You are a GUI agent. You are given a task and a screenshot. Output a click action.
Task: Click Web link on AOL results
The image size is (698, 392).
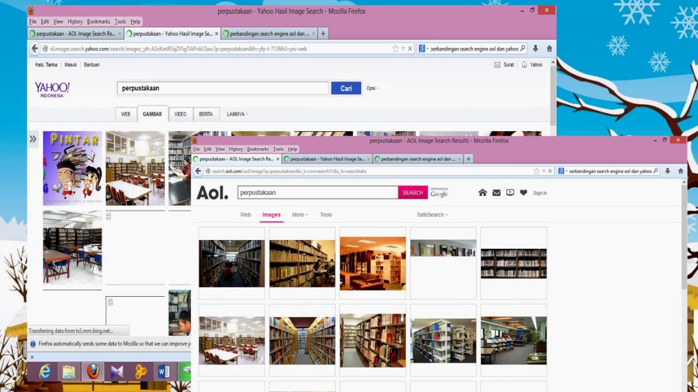tap(246, 215)
